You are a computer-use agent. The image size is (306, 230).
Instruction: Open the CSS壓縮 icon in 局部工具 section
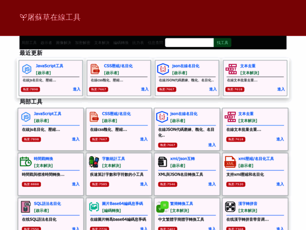[94, 117]
